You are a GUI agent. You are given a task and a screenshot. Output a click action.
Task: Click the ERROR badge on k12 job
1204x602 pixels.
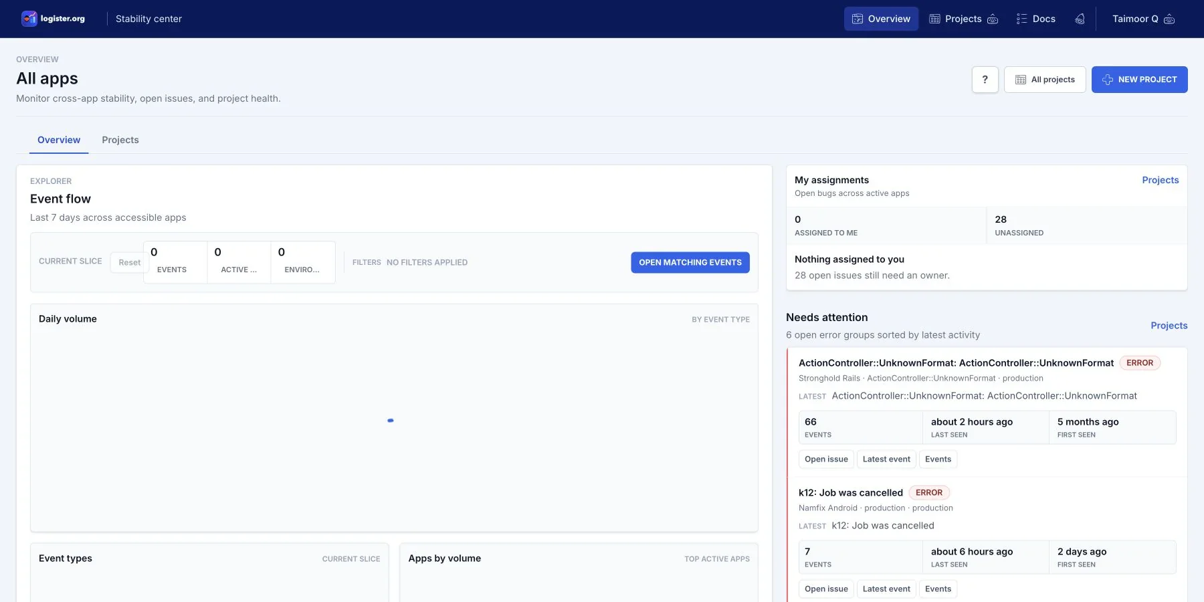[929, 492]
